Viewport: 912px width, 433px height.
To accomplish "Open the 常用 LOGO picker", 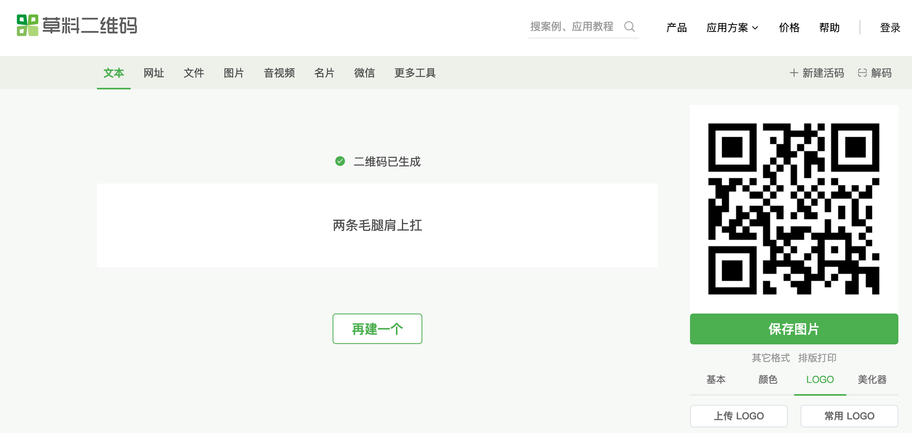I will click(x=849, y=416).
